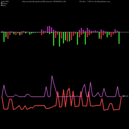129x129 pixels.
Task: Click the price value label at line end
Action: click(x=125, y=96)
